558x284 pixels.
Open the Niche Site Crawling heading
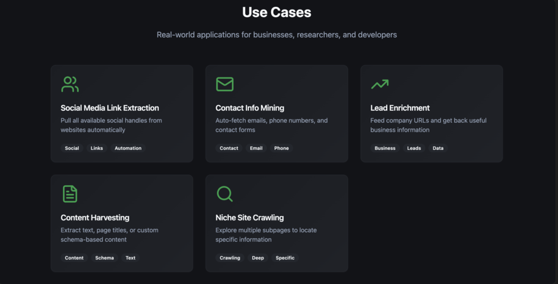pos(250,217)
